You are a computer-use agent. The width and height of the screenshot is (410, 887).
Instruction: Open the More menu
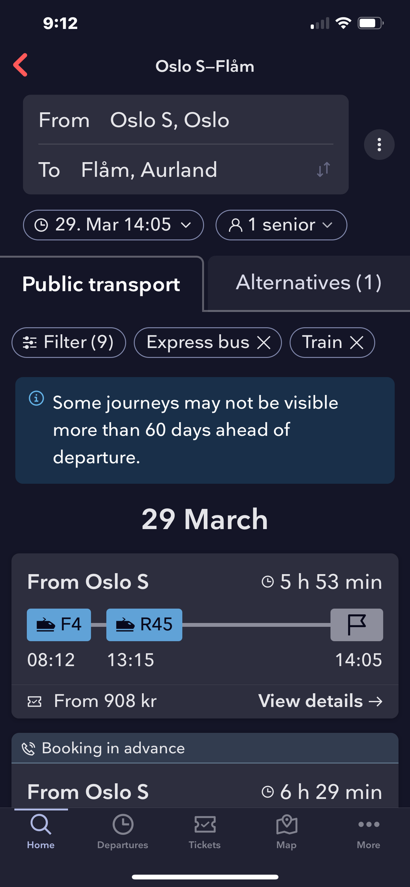pyautogui.click(x=369, y=832)
